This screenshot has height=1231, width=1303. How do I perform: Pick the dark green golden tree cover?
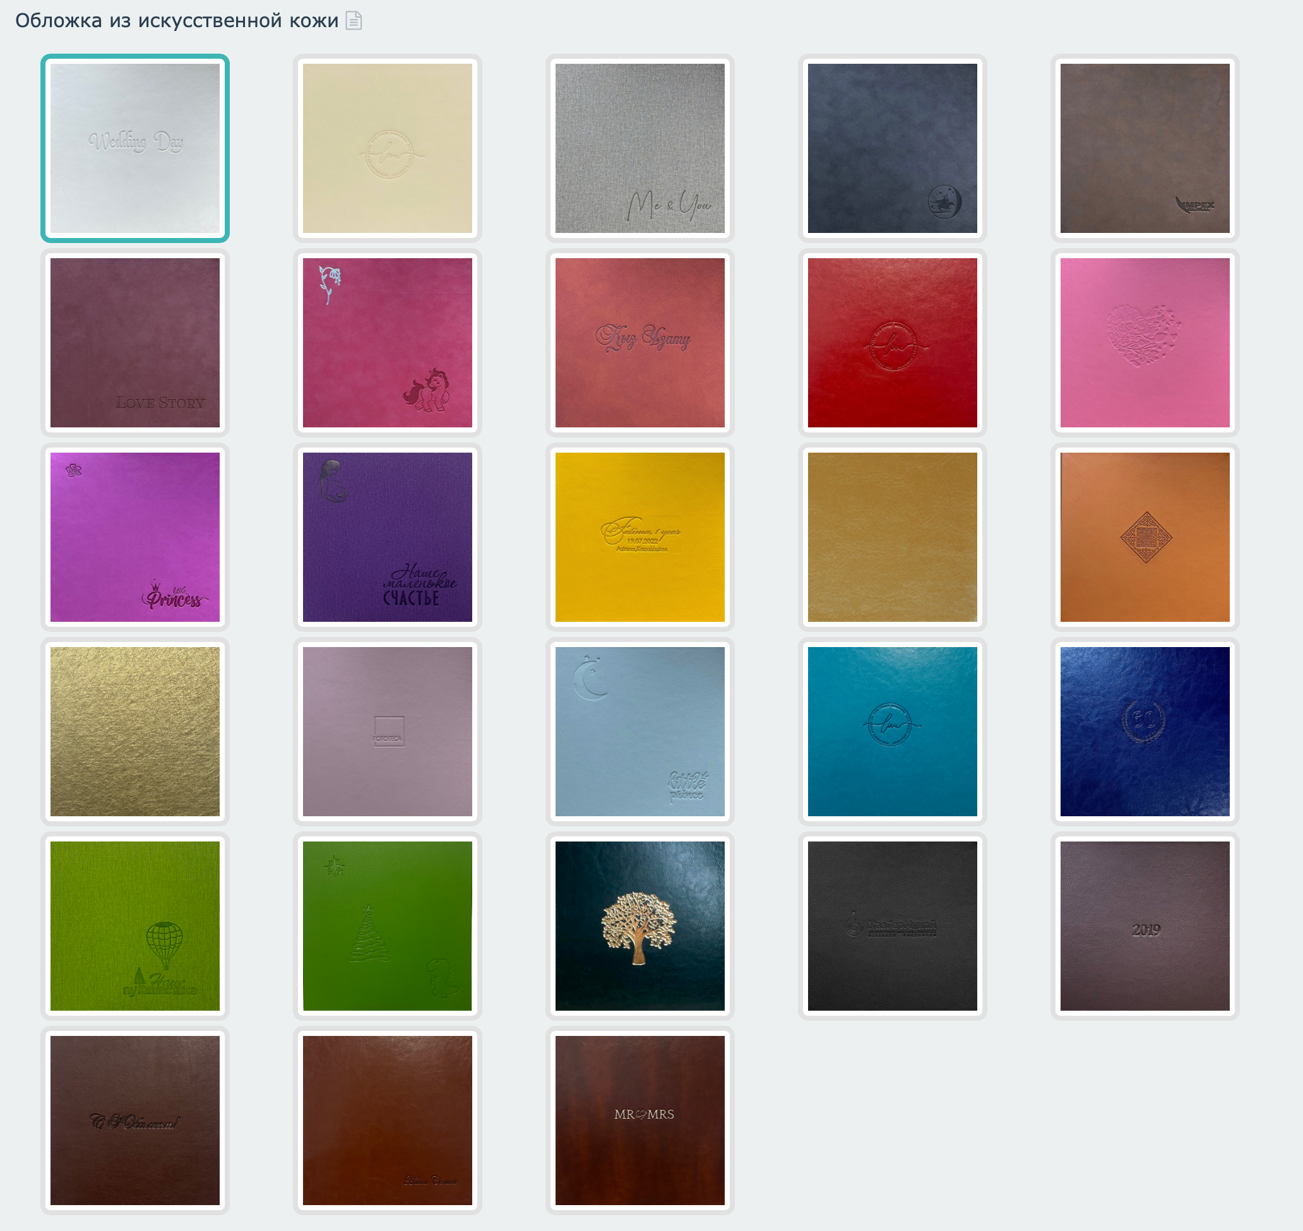(640, 925)
